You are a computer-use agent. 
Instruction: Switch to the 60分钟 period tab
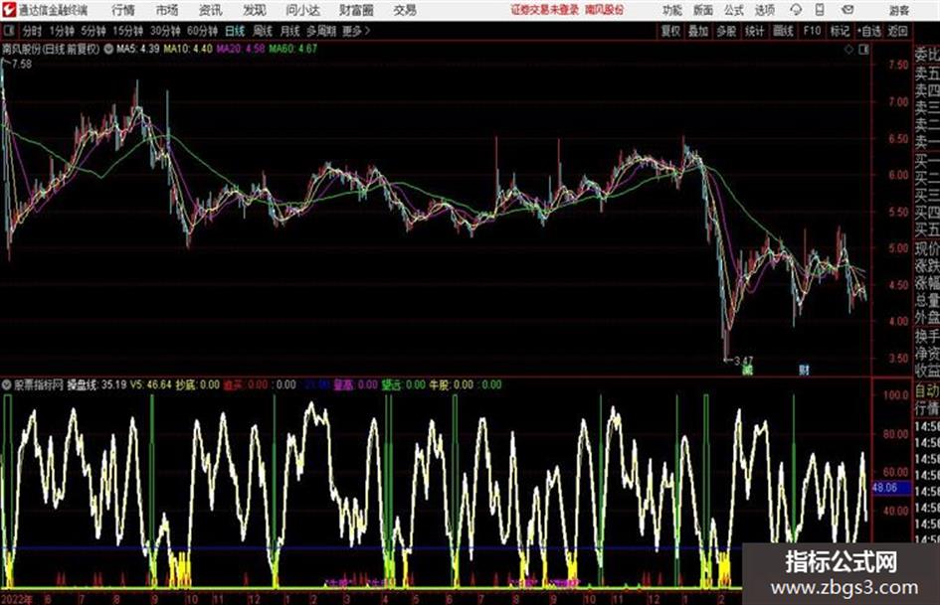203,31
